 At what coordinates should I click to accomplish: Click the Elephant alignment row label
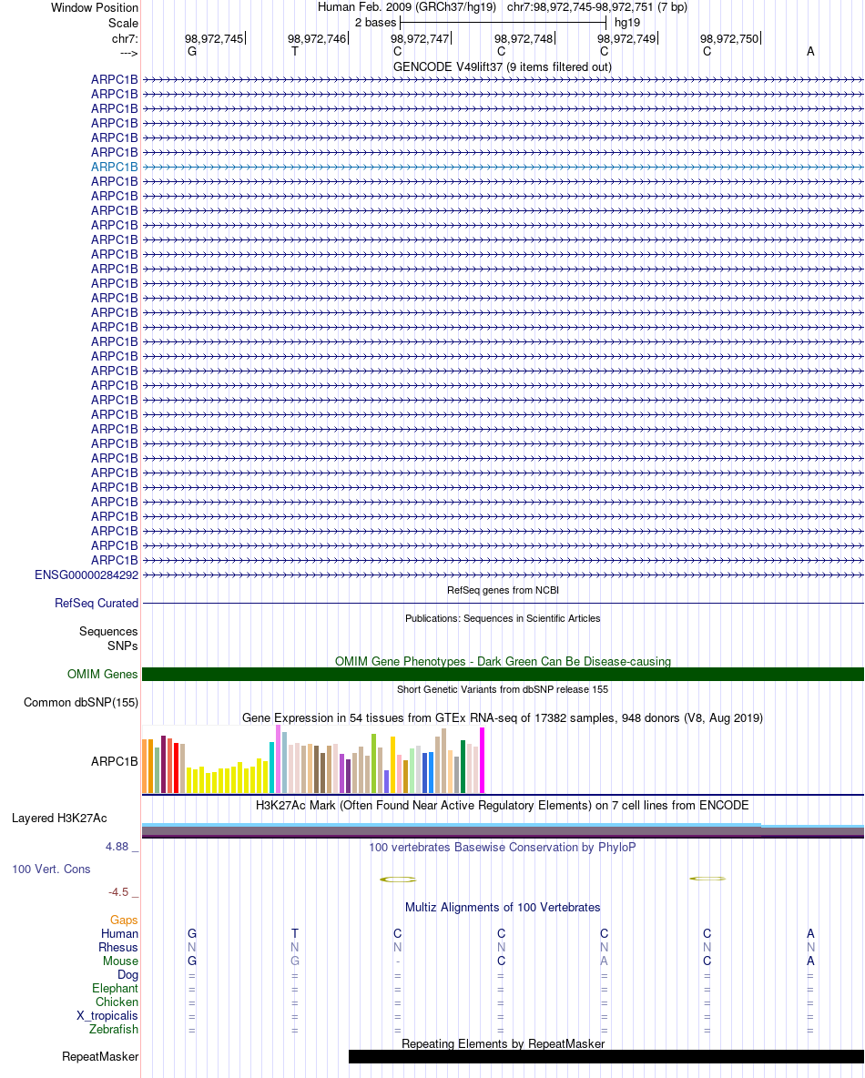(115, 989)
